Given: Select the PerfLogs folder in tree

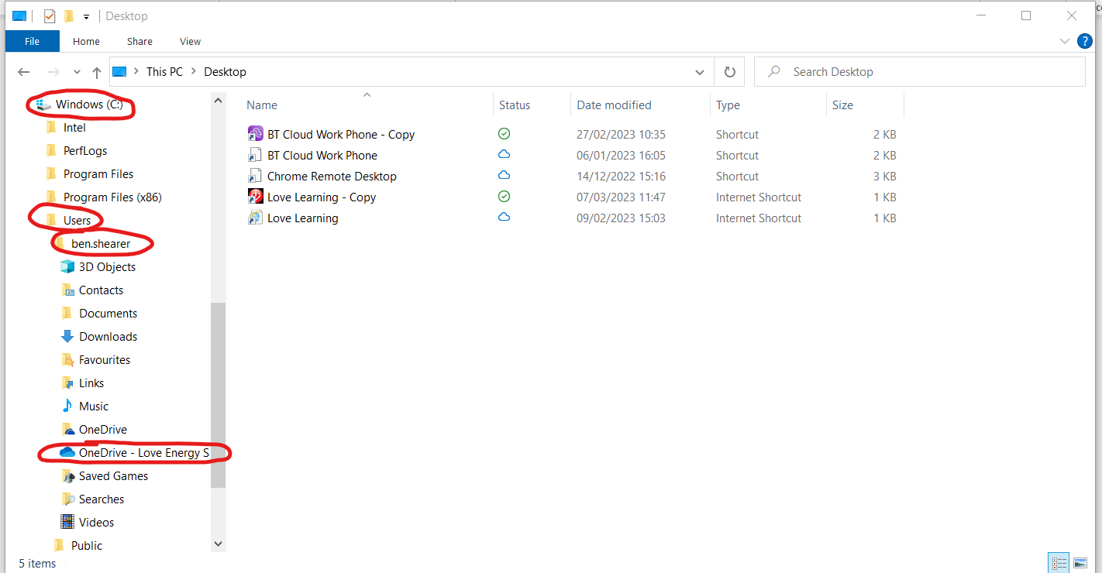Looking at the screenshot, I should click(x=85, y=150).
